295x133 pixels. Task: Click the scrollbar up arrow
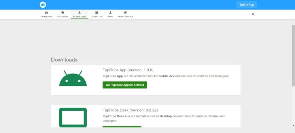[293, 24]
